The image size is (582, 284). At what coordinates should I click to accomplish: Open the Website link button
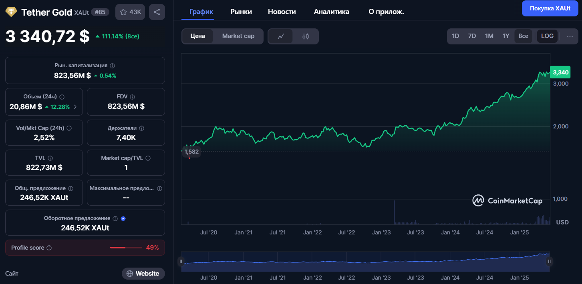point(143,274)
